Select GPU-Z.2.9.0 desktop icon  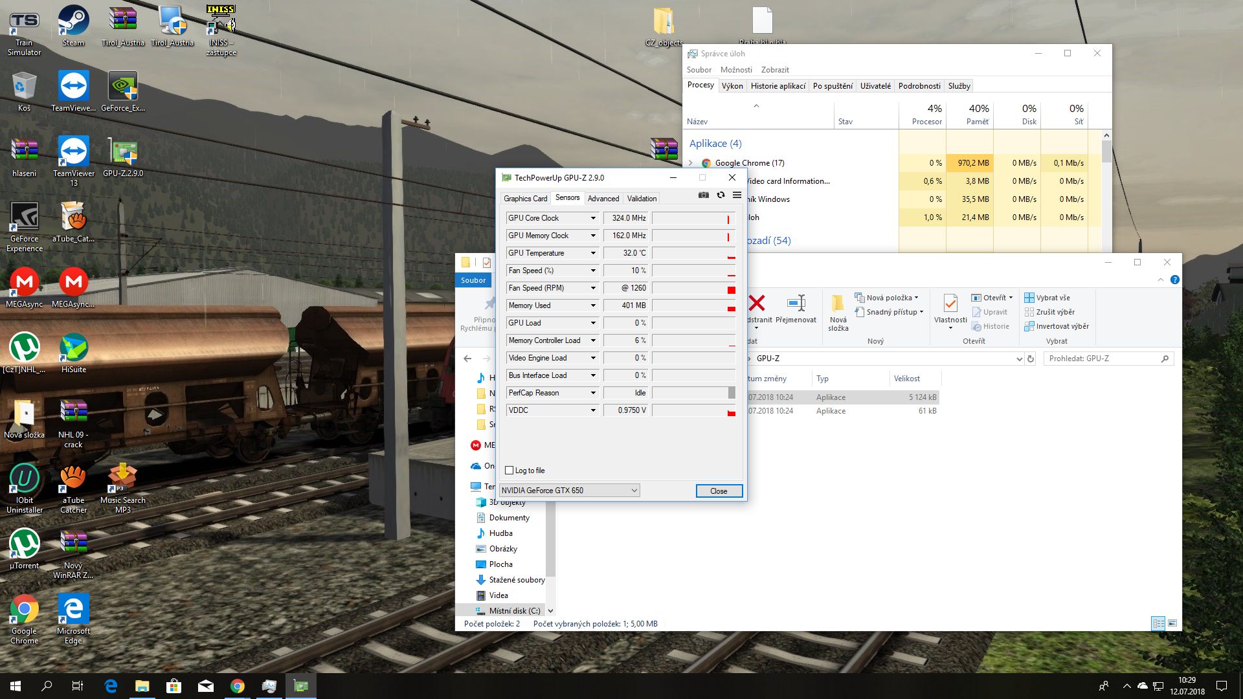click(x=123, y=157)
